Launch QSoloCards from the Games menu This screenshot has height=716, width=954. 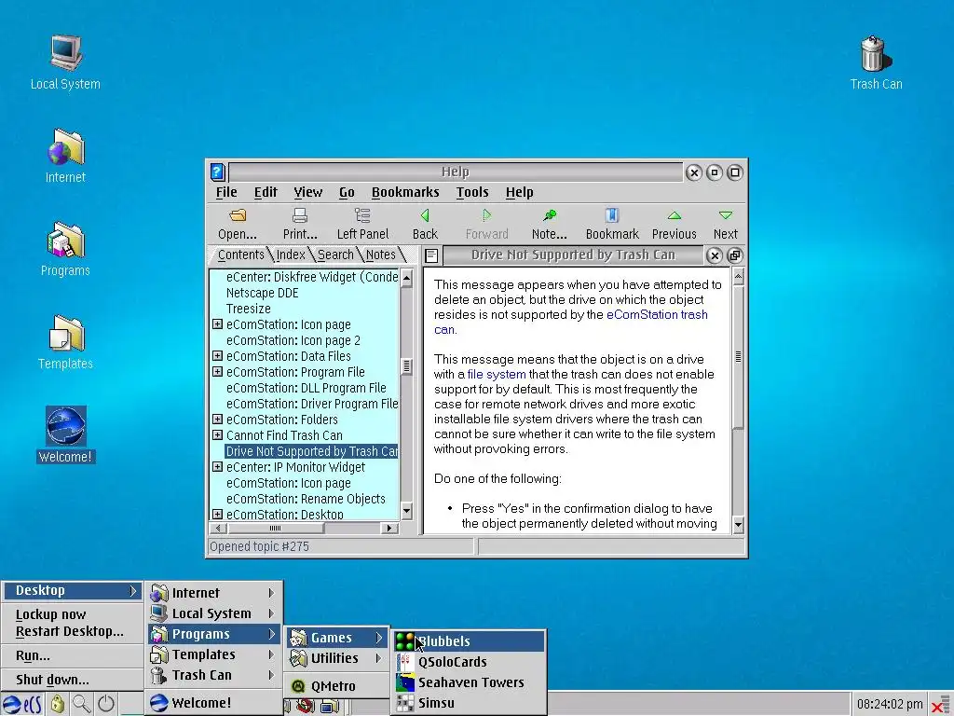point(468,662)
